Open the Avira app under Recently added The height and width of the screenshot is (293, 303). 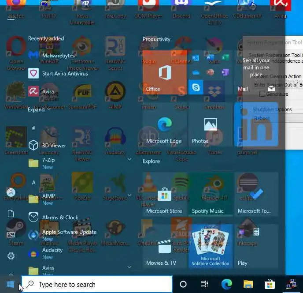(41, 91)
